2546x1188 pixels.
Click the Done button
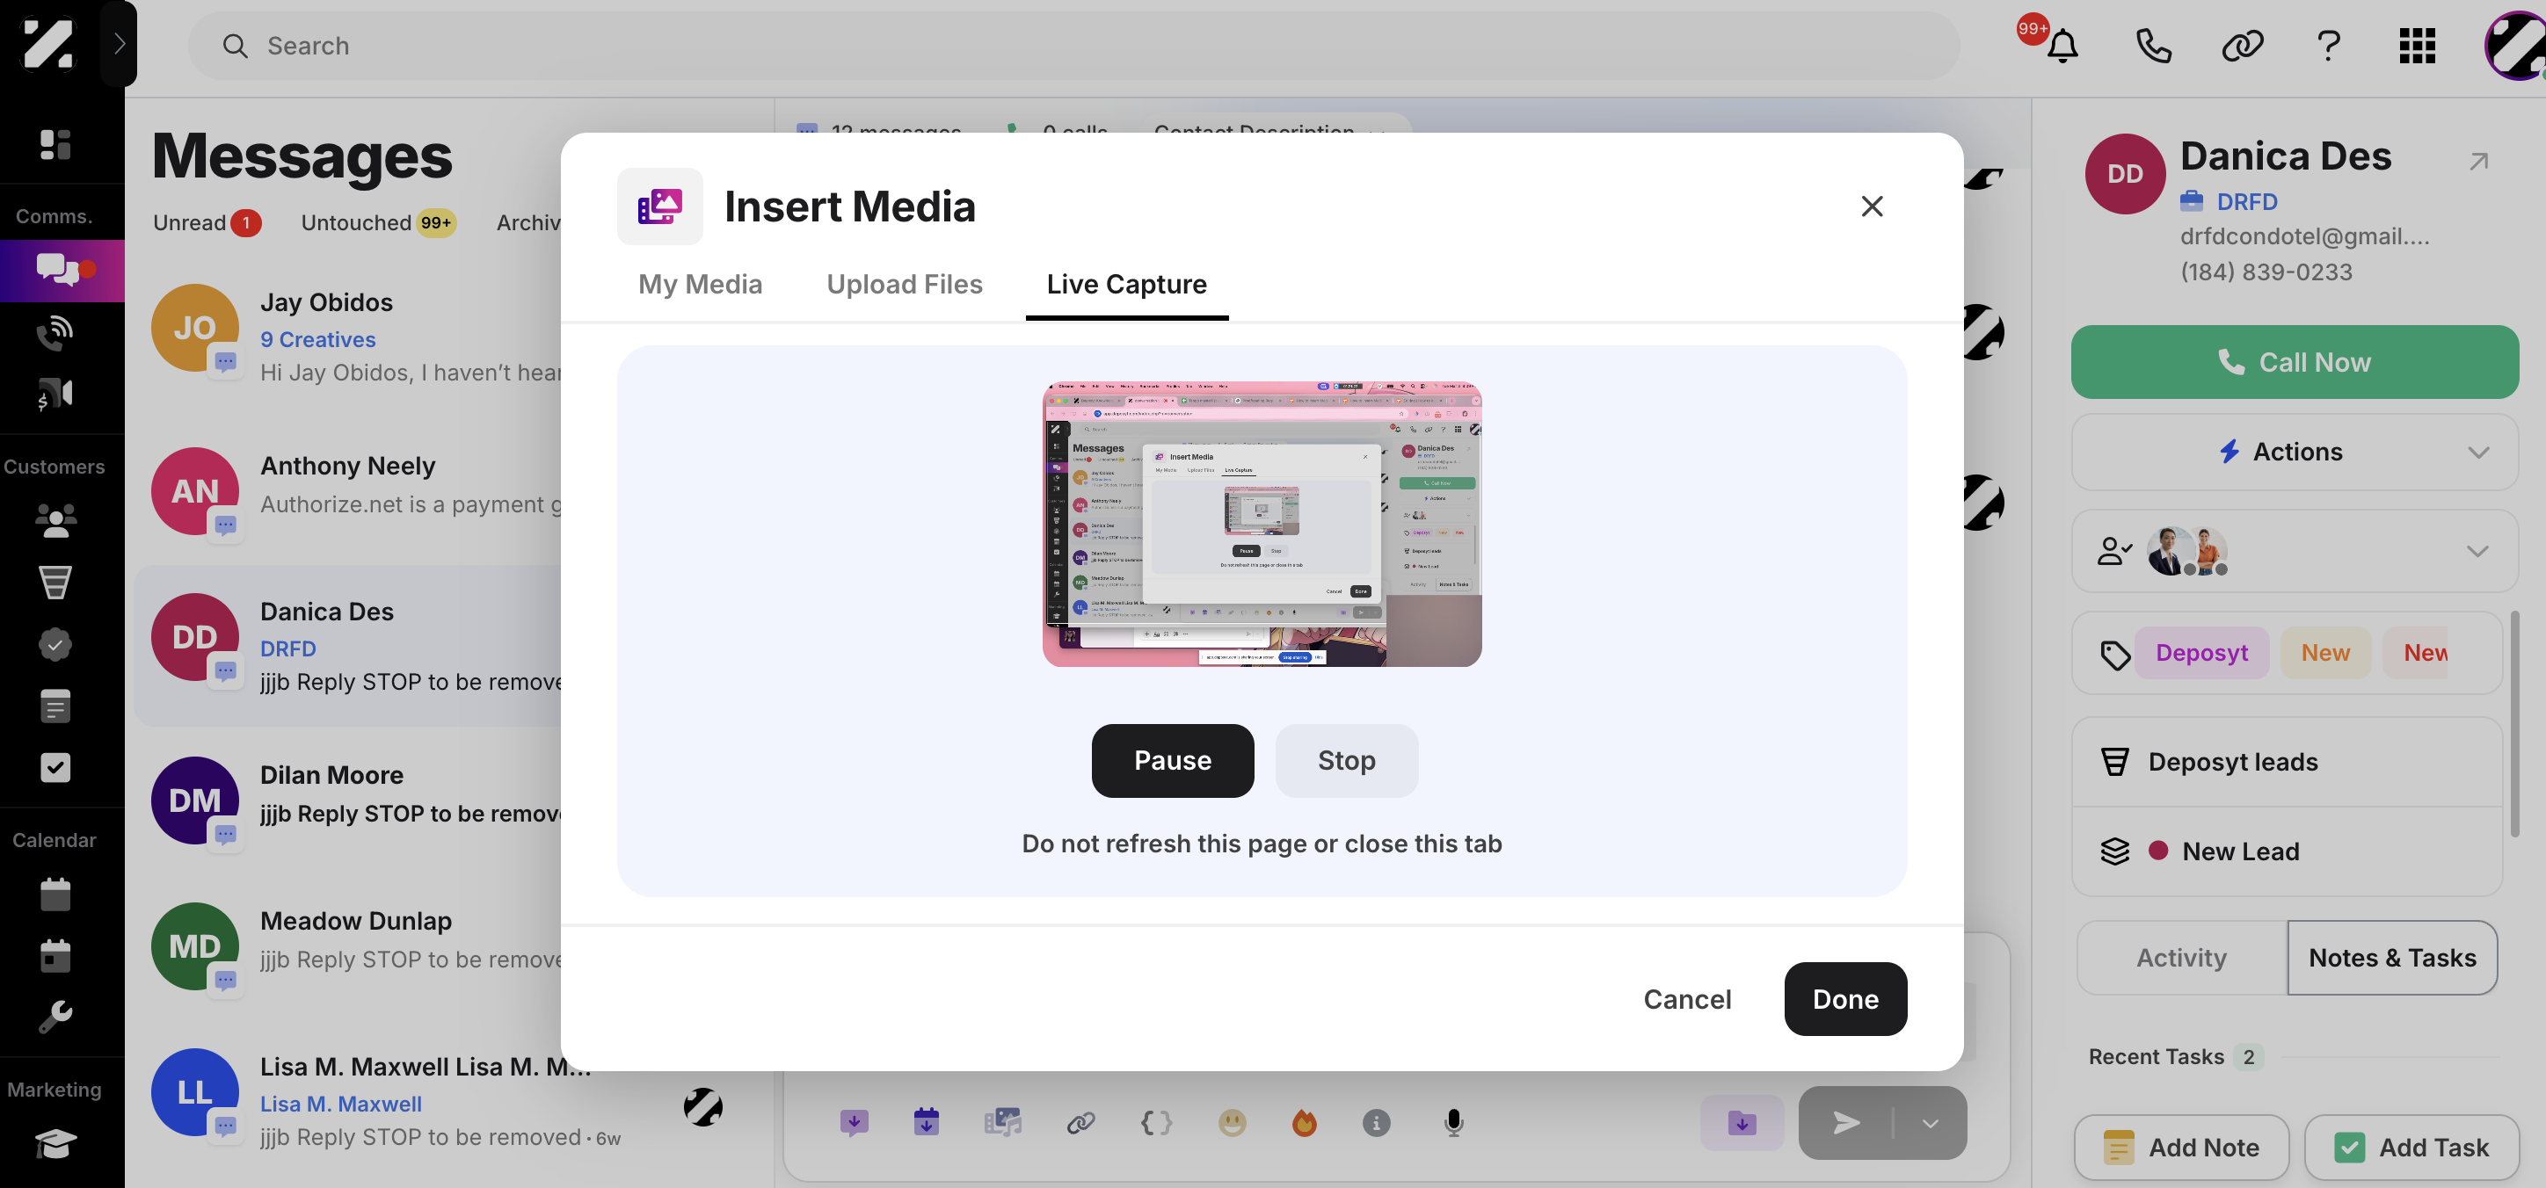pos(1844,998)
